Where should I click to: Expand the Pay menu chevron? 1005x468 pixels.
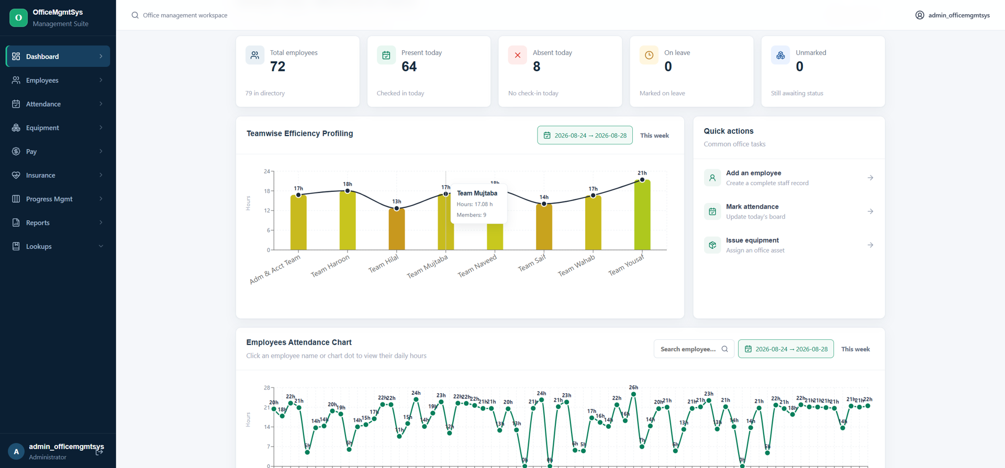pos(101,151)
